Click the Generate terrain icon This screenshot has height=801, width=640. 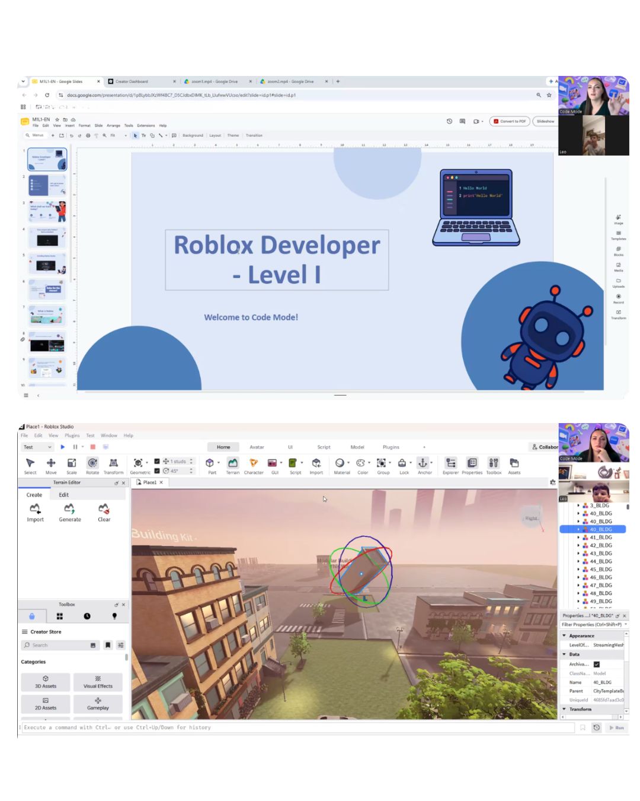coord(70,513)
